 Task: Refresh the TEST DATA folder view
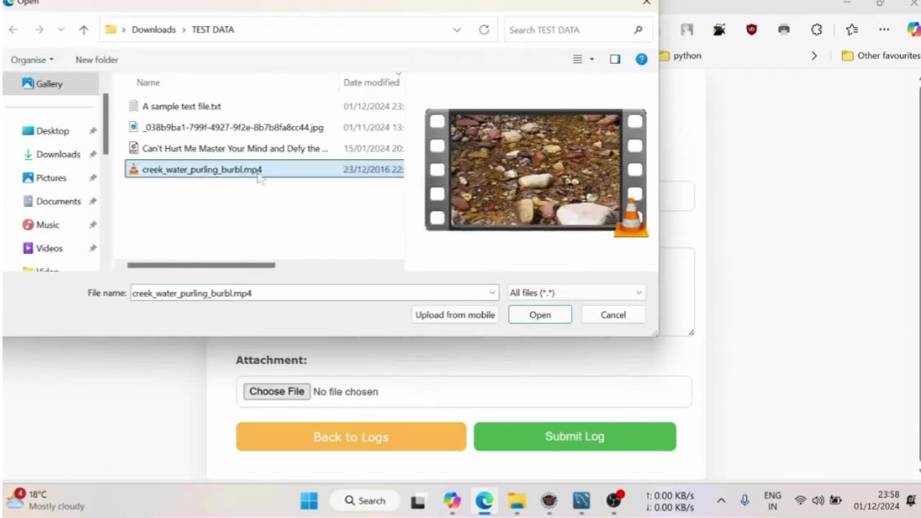484,29
